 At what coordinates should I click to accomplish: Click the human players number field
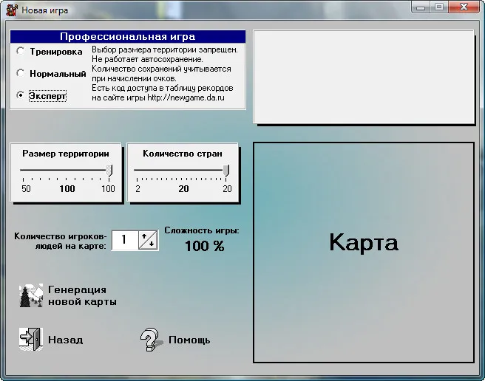click(124, 239)
